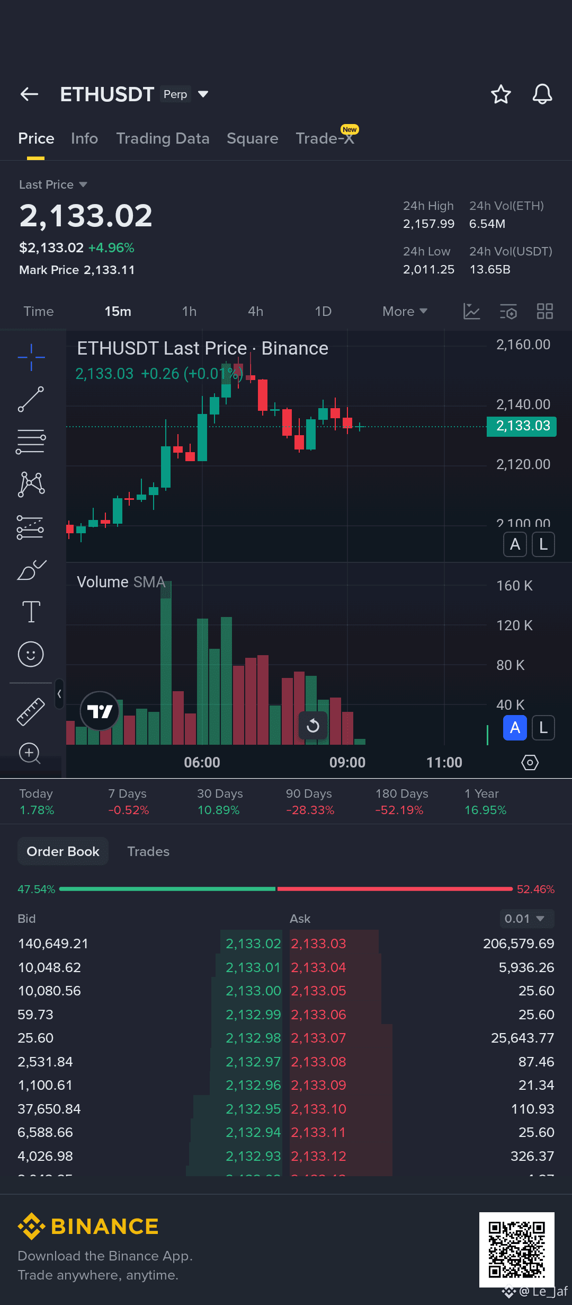This screenshot has height=1305, width=572.
Task: Click the bid/ask ratio bar
Action: click(286, 889)
